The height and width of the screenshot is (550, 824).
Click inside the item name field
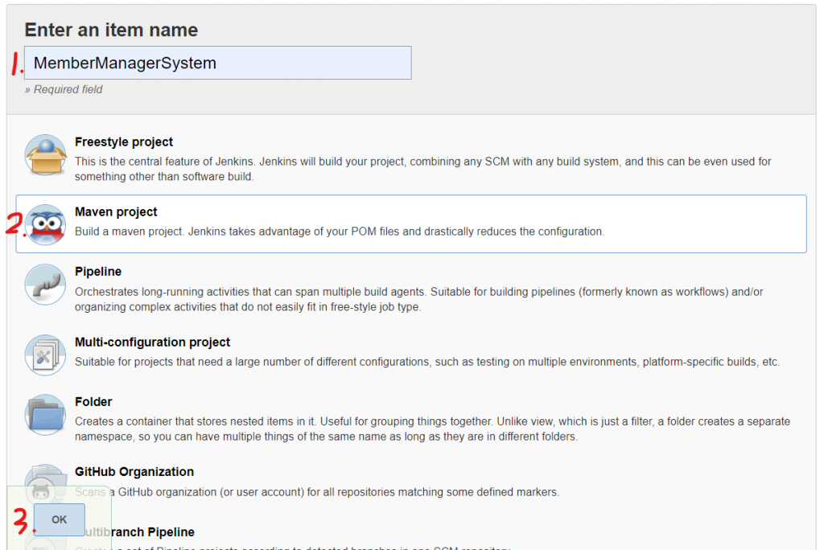pos(217,63)
